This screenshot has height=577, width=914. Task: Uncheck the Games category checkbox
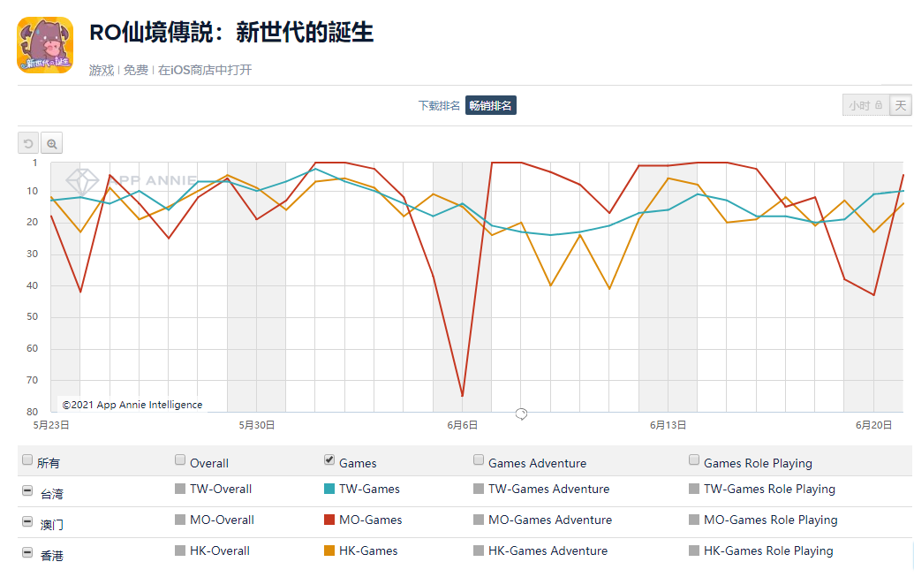point(329,459)
